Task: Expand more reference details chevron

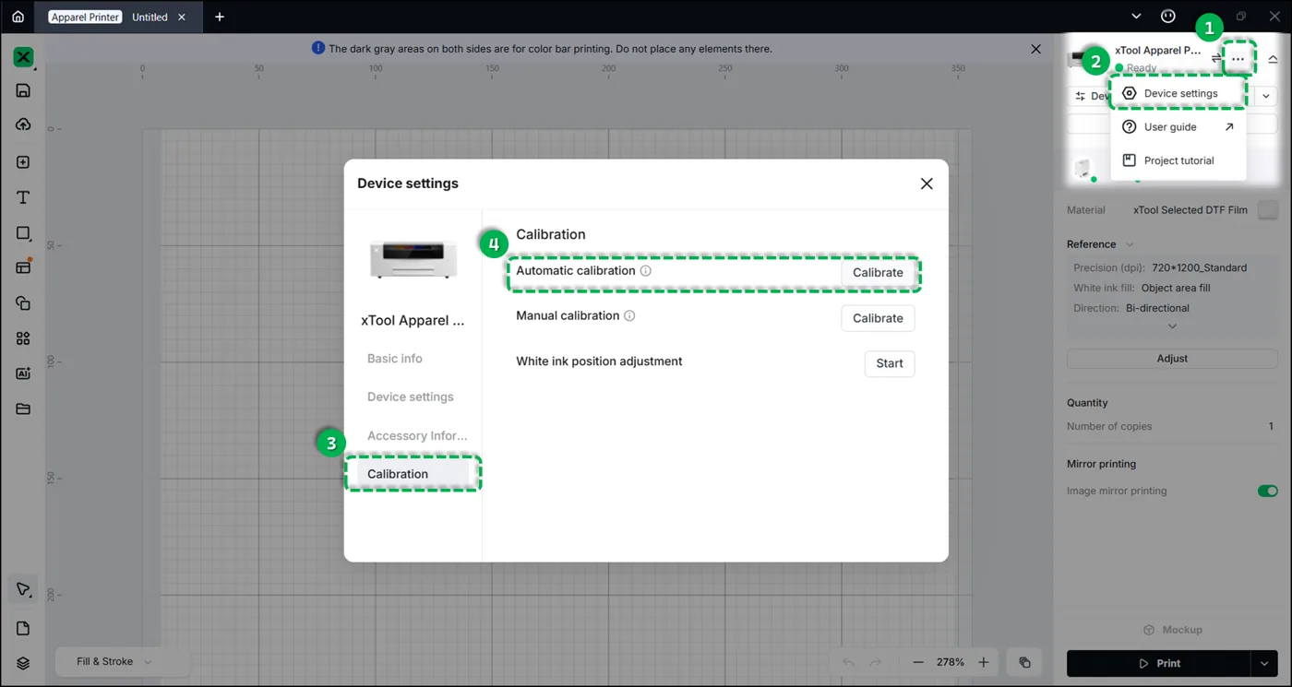Action: [x=1172, y=326]
